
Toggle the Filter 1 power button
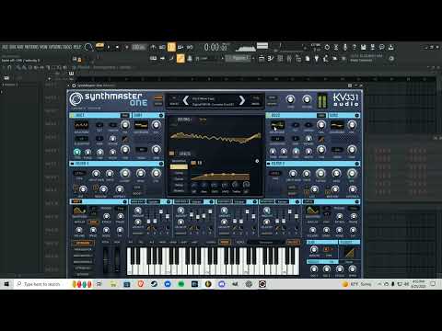pyautogui.click(x=161, y=164)
